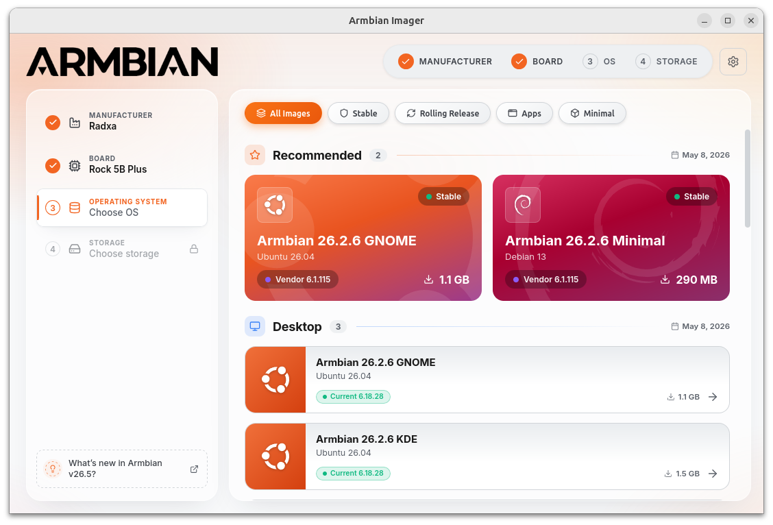Click the Board chip icon in sidebar

75,166
